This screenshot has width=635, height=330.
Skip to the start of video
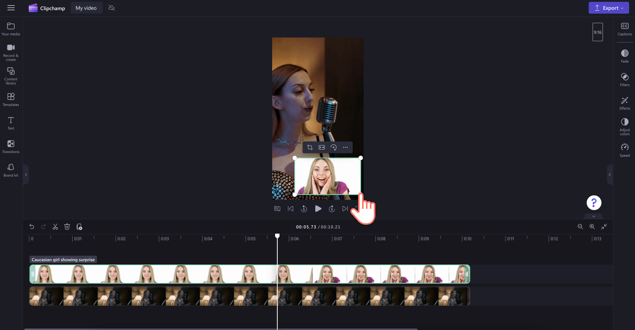(291, 209)
